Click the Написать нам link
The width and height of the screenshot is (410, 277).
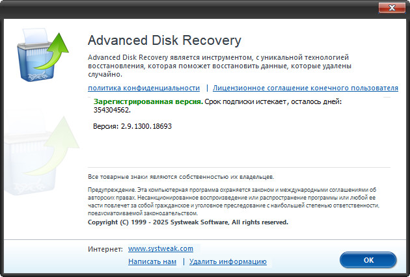point(152,261)
